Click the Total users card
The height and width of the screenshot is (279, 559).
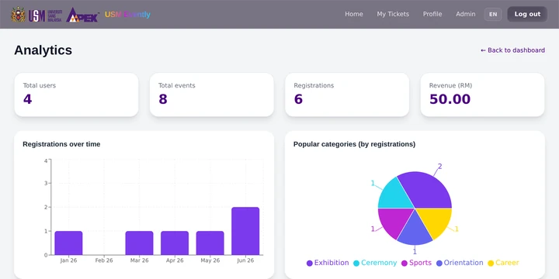click(76, 95)
